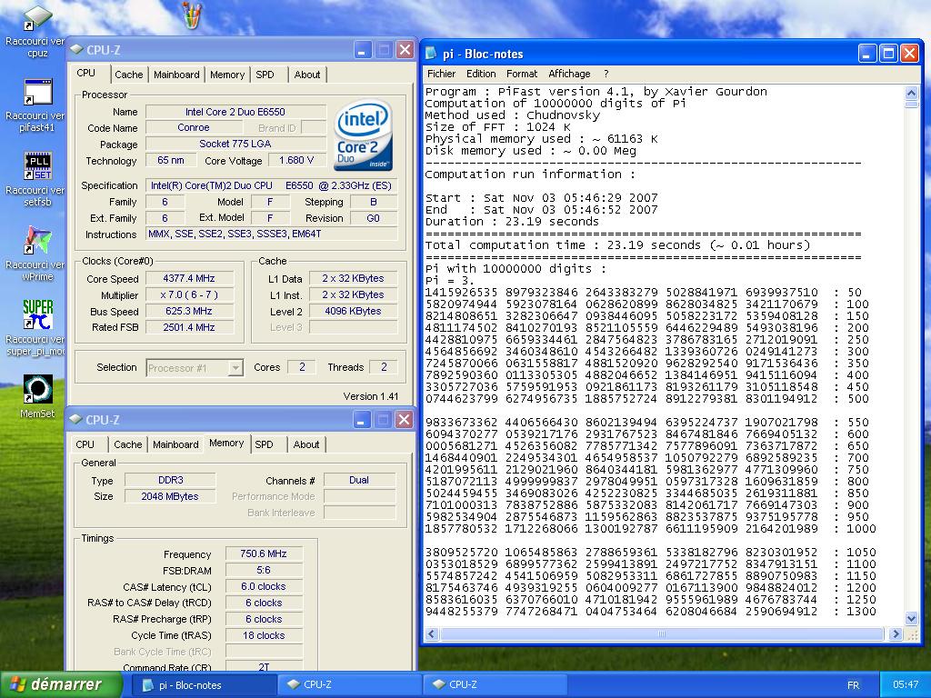
Task: Open Memory tab in top CPU-Z window
Action: point(226,75)
